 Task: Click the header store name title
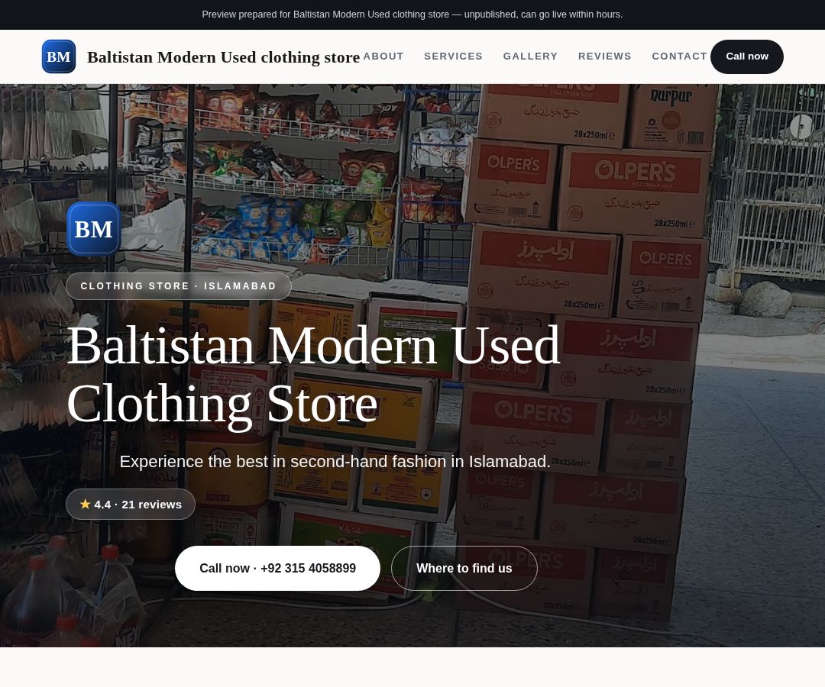tap(223, 56)
